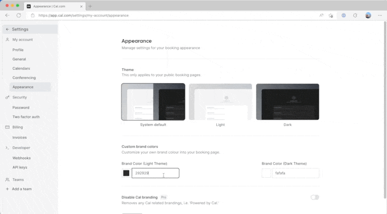This screenshot has height=214, width=387.
Task: Click the page vertical scrollbar
Action: click(385, 110)
